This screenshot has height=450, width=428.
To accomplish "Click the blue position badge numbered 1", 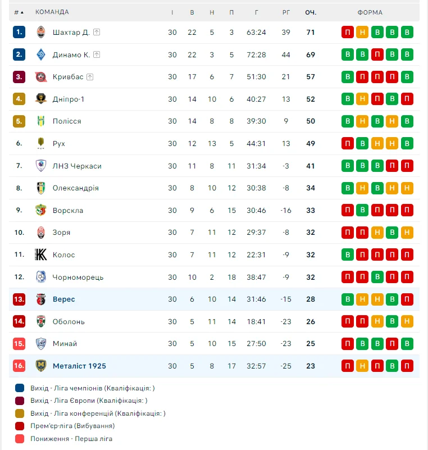I will tap(19, 32).
